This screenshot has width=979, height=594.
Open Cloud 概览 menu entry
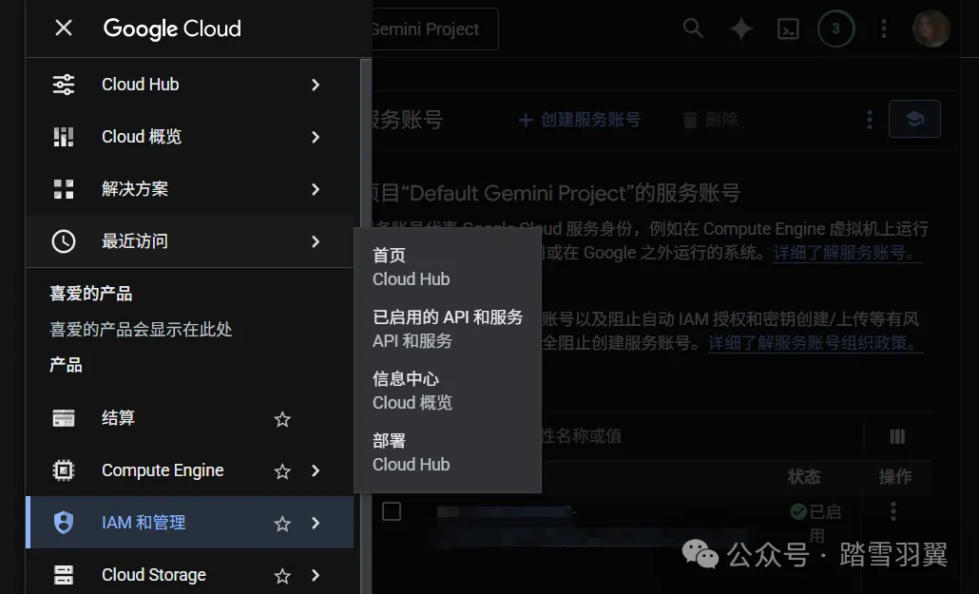[x=190, y=137]
